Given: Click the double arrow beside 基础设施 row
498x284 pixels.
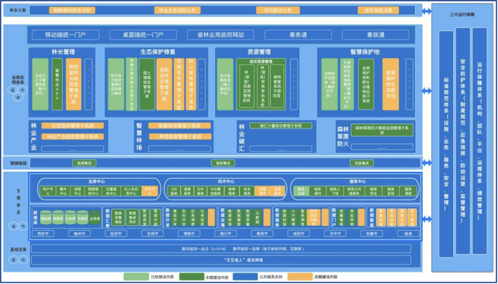Looking at the screenshot, I should 427,255.
